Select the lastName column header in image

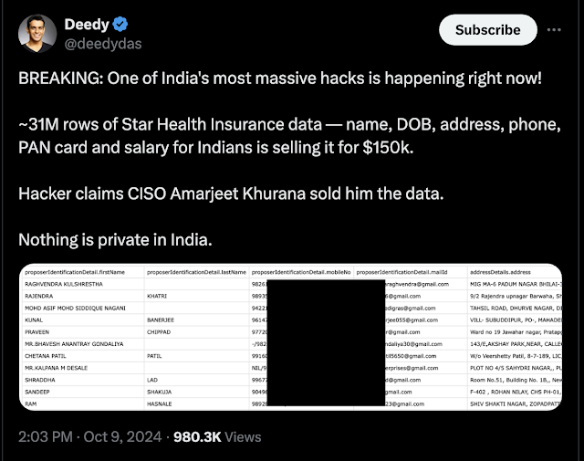coord(196,272)
